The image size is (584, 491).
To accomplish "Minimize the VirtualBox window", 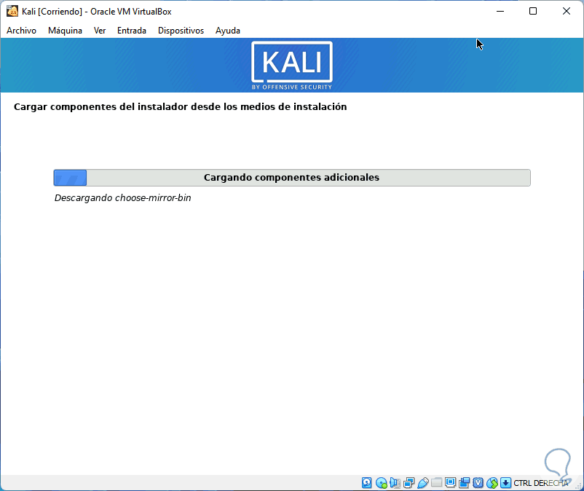I will point(500,11).
